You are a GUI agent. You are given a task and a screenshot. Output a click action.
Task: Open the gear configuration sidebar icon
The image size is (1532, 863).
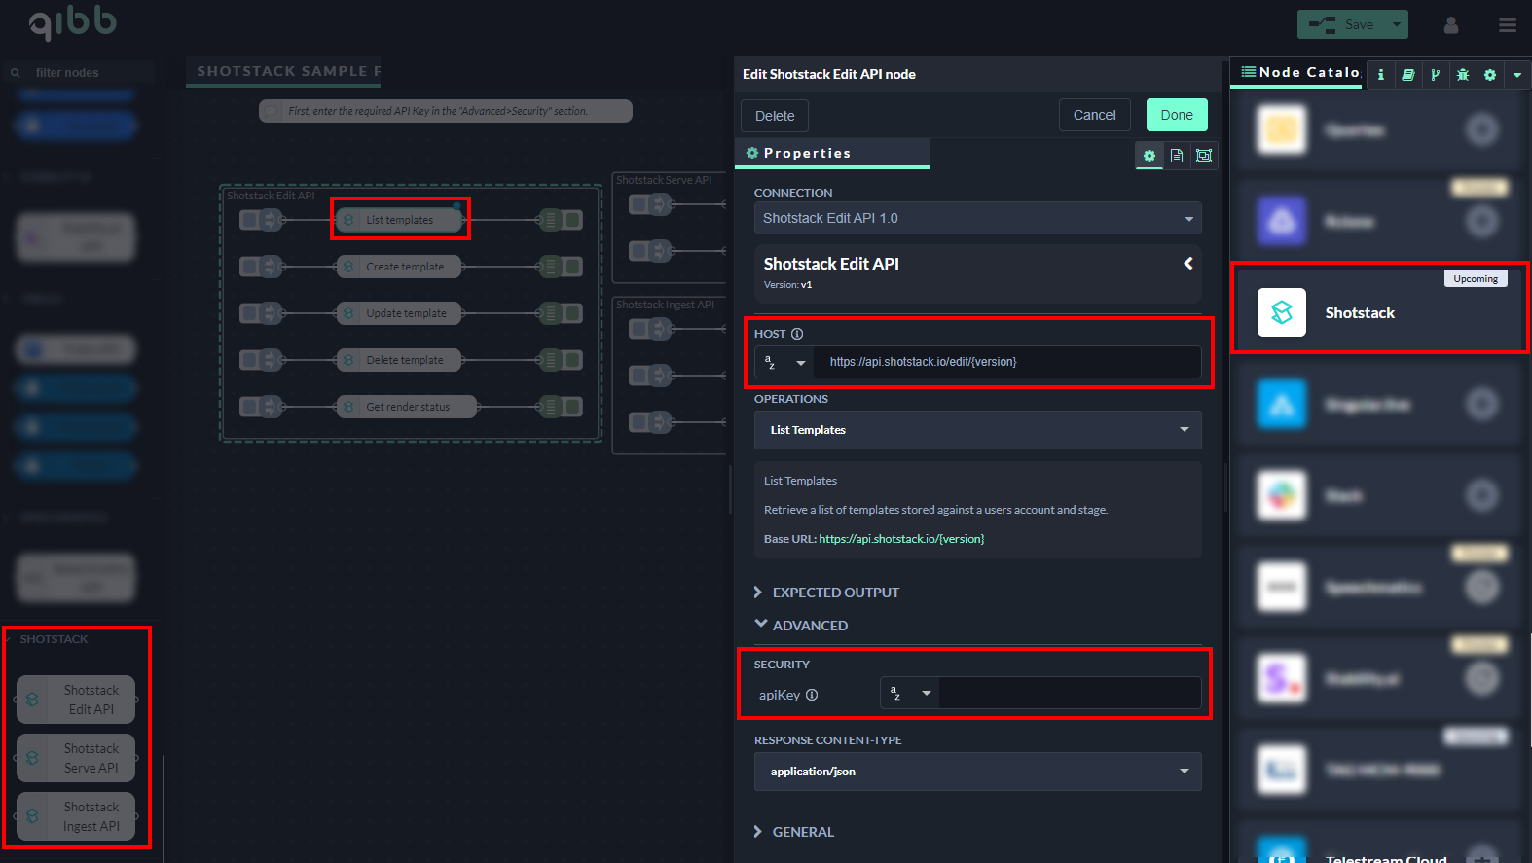pos(1489,75)
